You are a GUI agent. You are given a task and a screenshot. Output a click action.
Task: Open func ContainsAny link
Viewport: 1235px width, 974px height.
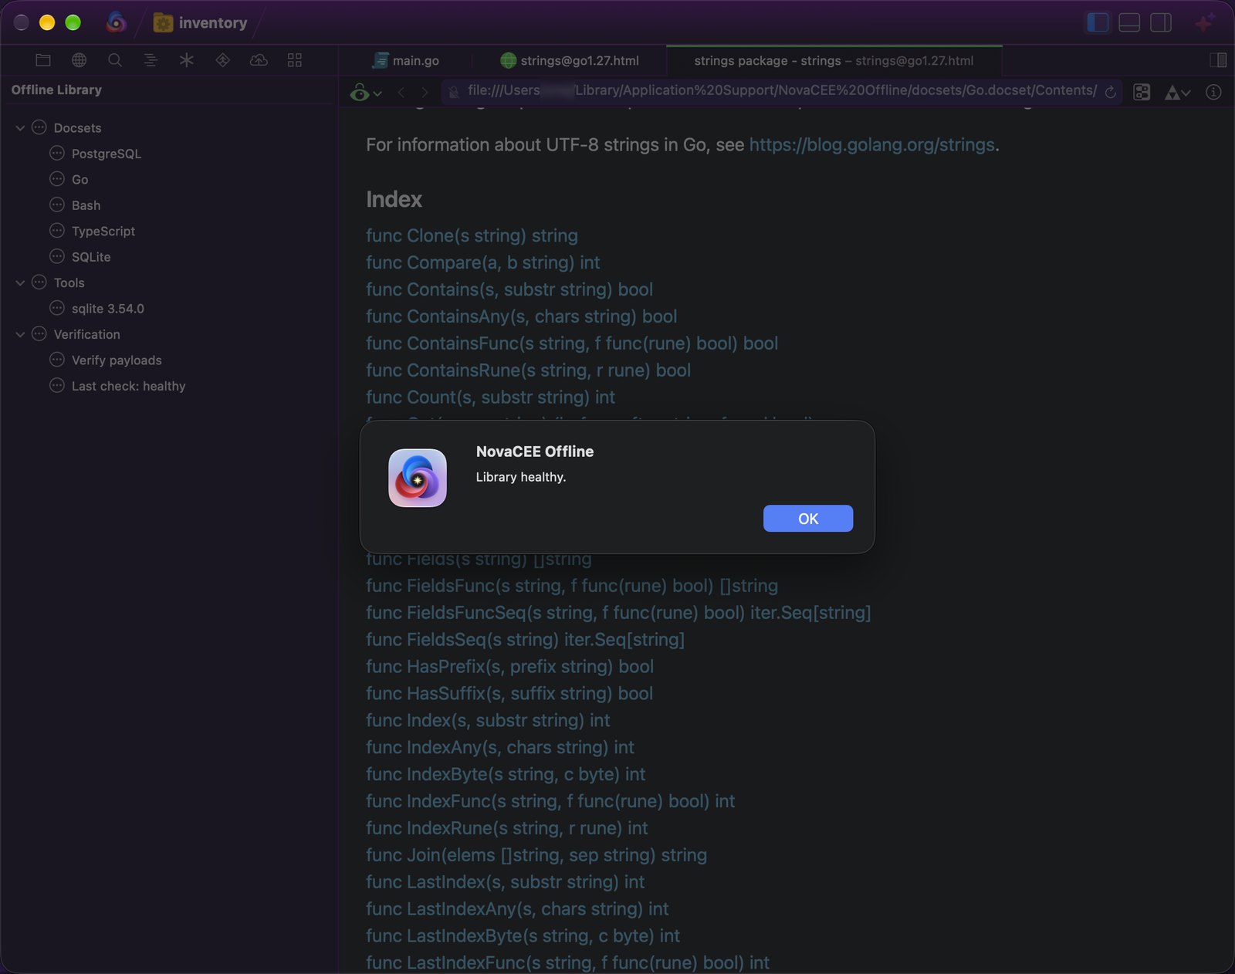pyautogui.click(x=521, y=316)
